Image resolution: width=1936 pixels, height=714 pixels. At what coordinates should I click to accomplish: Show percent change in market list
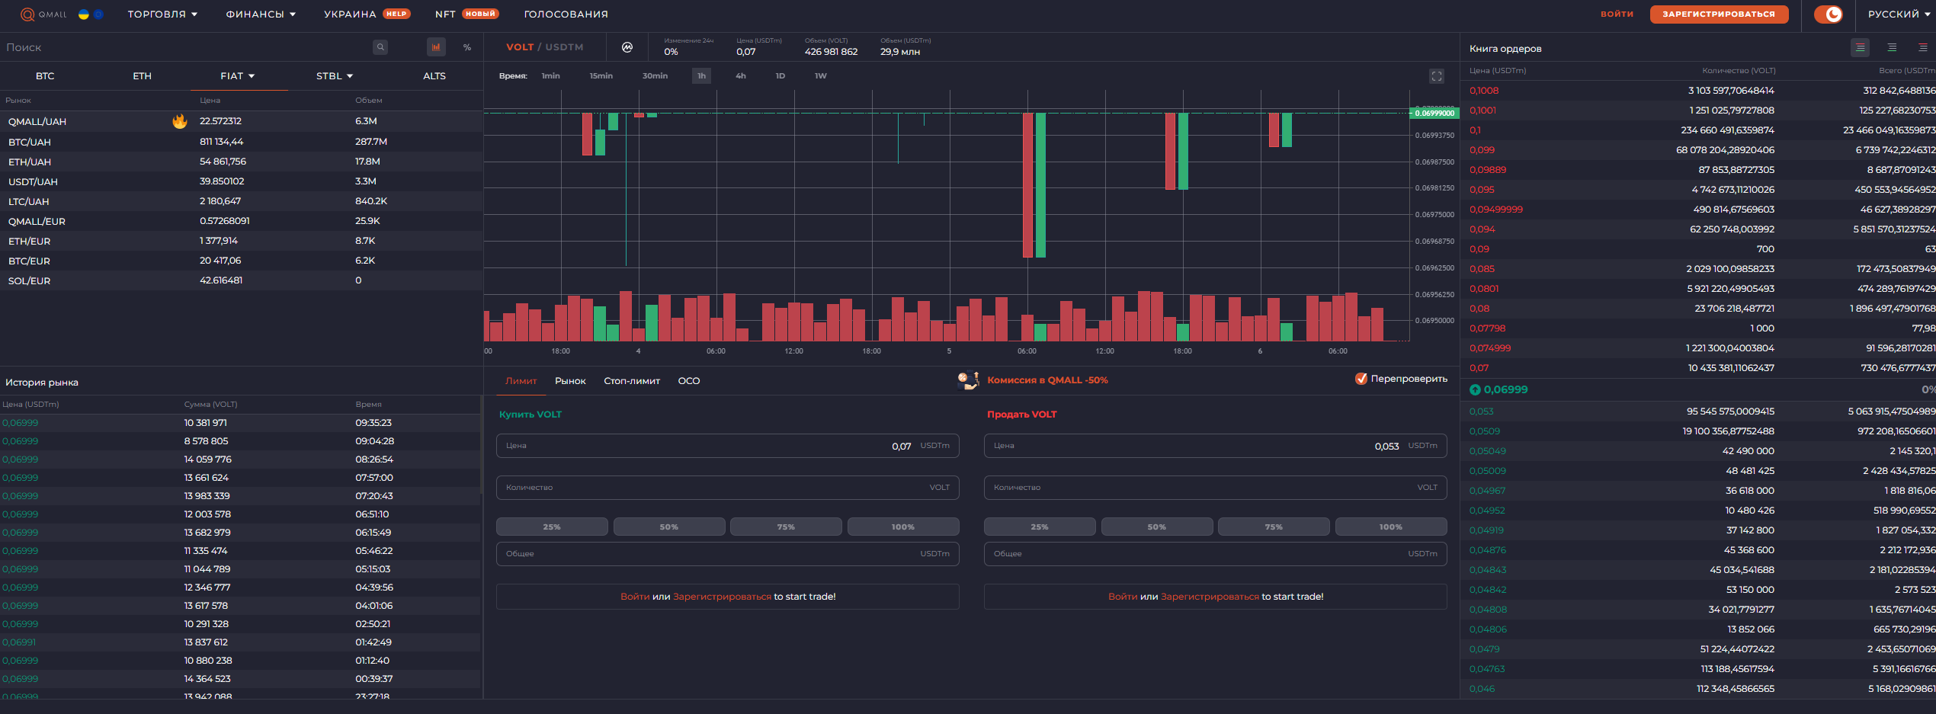[467, 47]
